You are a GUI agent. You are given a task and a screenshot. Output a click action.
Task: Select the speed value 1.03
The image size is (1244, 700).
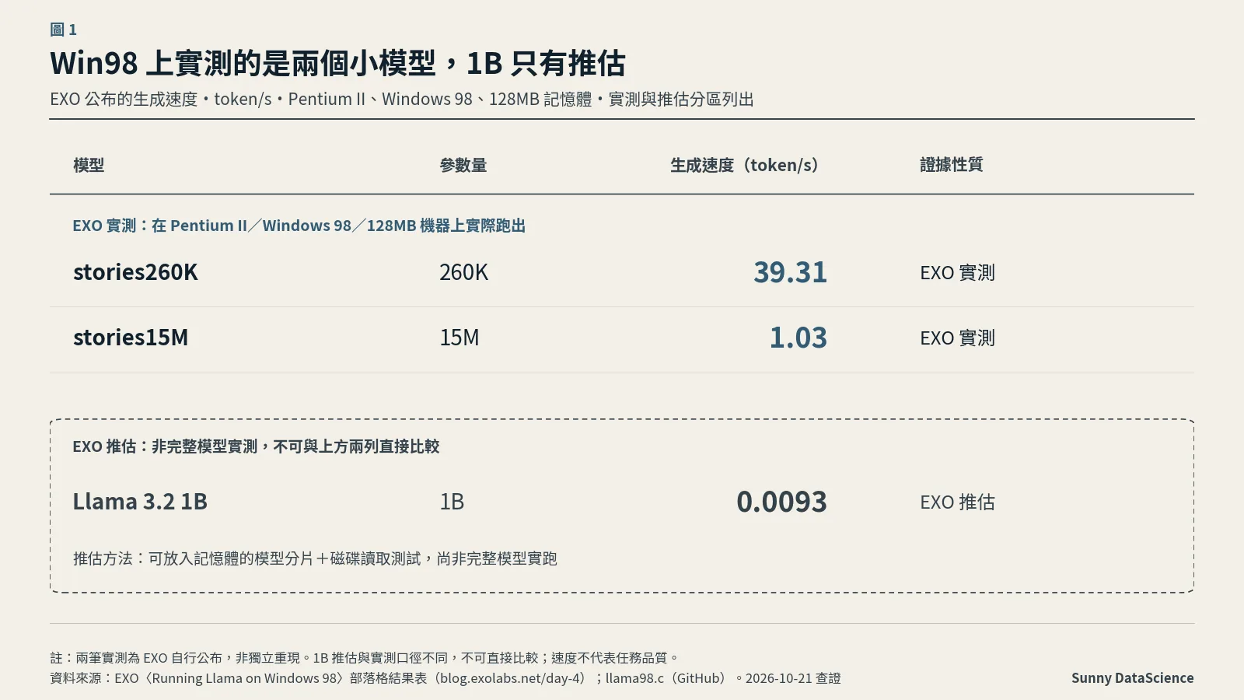tap(798, 338)
